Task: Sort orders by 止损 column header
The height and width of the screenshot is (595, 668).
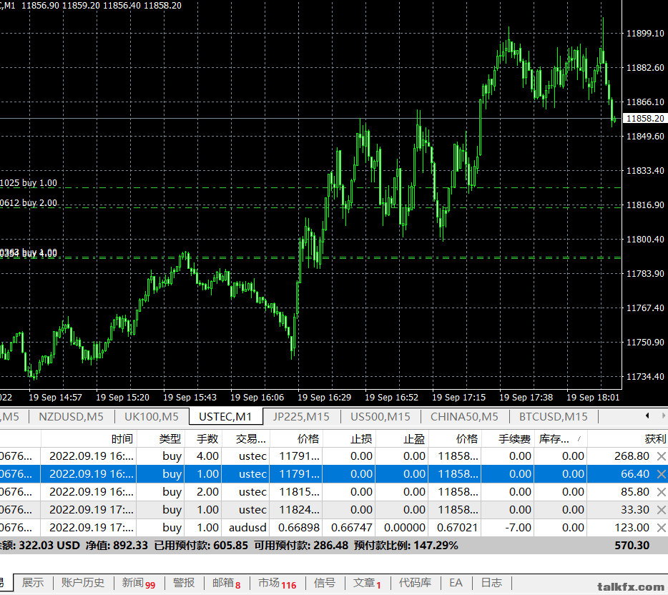Action: 349,438
